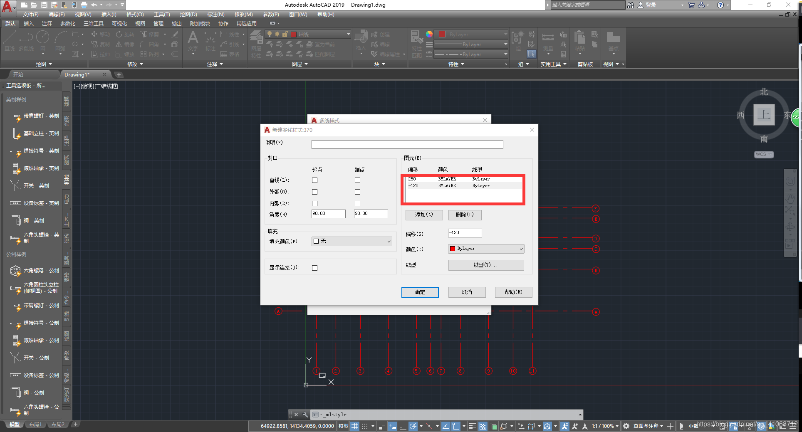Click the Add (添加) element button
The image size is (802, 432).
point(424,215)
